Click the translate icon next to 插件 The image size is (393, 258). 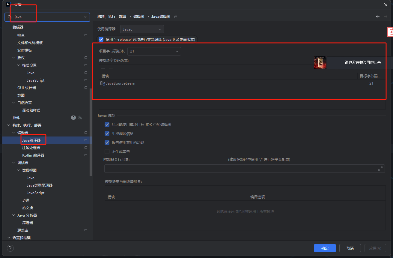[80, 118]
